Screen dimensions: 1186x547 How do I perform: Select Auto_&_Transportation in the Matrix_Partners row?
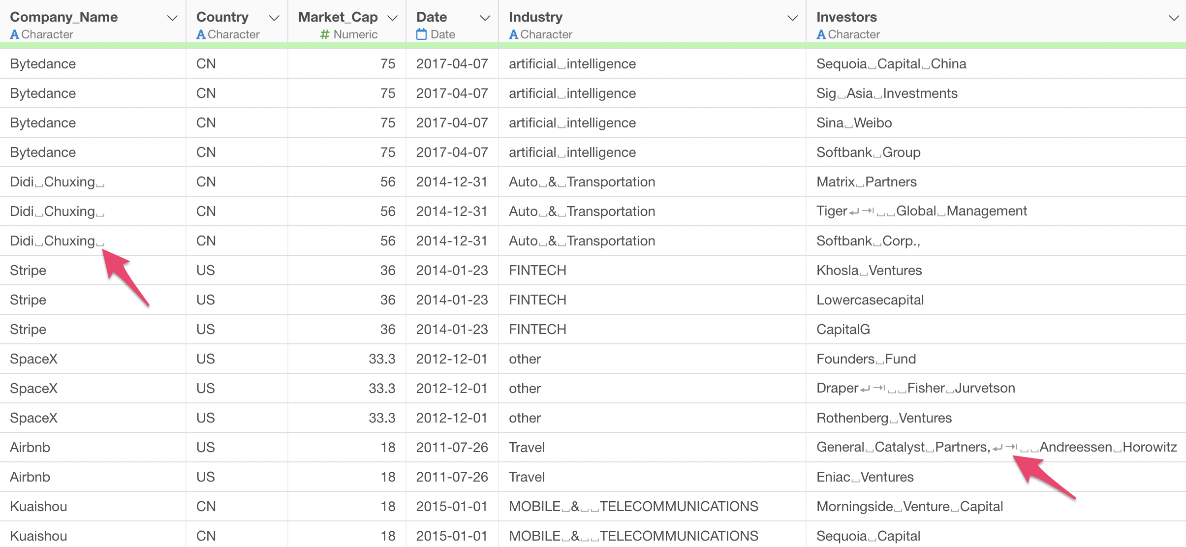[x=653, y=182]
